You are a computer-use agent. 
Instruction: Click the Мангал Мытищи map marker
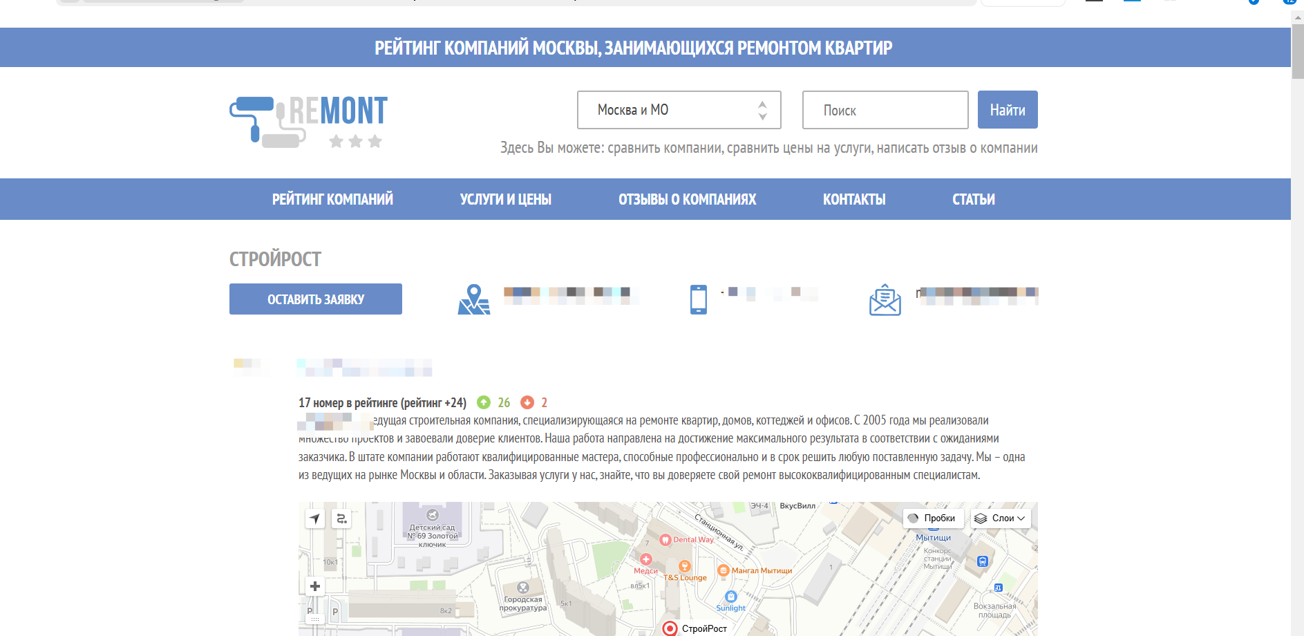[724, 570]
